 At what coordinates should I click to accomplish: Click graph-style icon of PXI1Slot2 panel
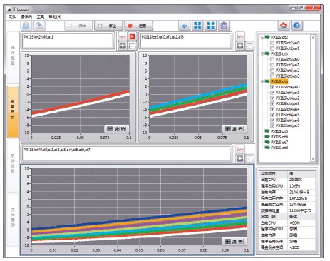(133, 46)
